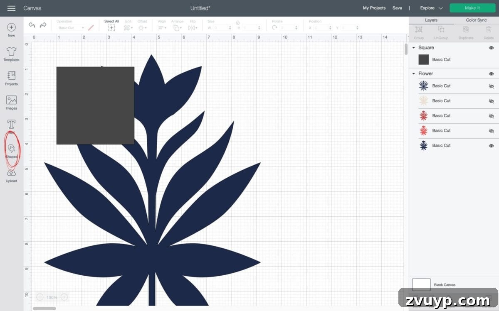Open the Explore machine dropdown
Image resolution: width=499 pixels, height=311 pixels.
pos(431,8)
